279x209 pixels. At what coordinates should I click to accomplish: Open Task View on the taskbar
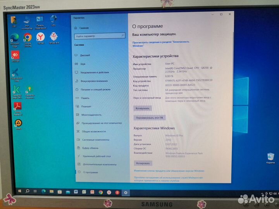click(x=35, y=191)
